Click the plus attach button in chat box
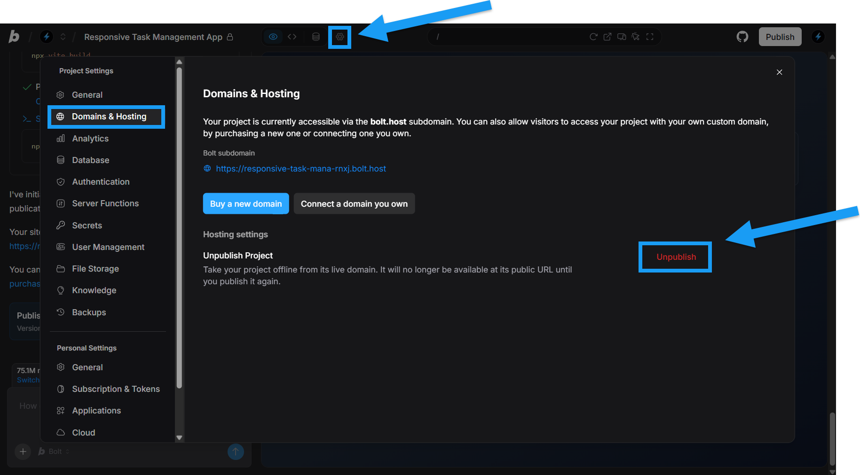 tap(23, 452)
